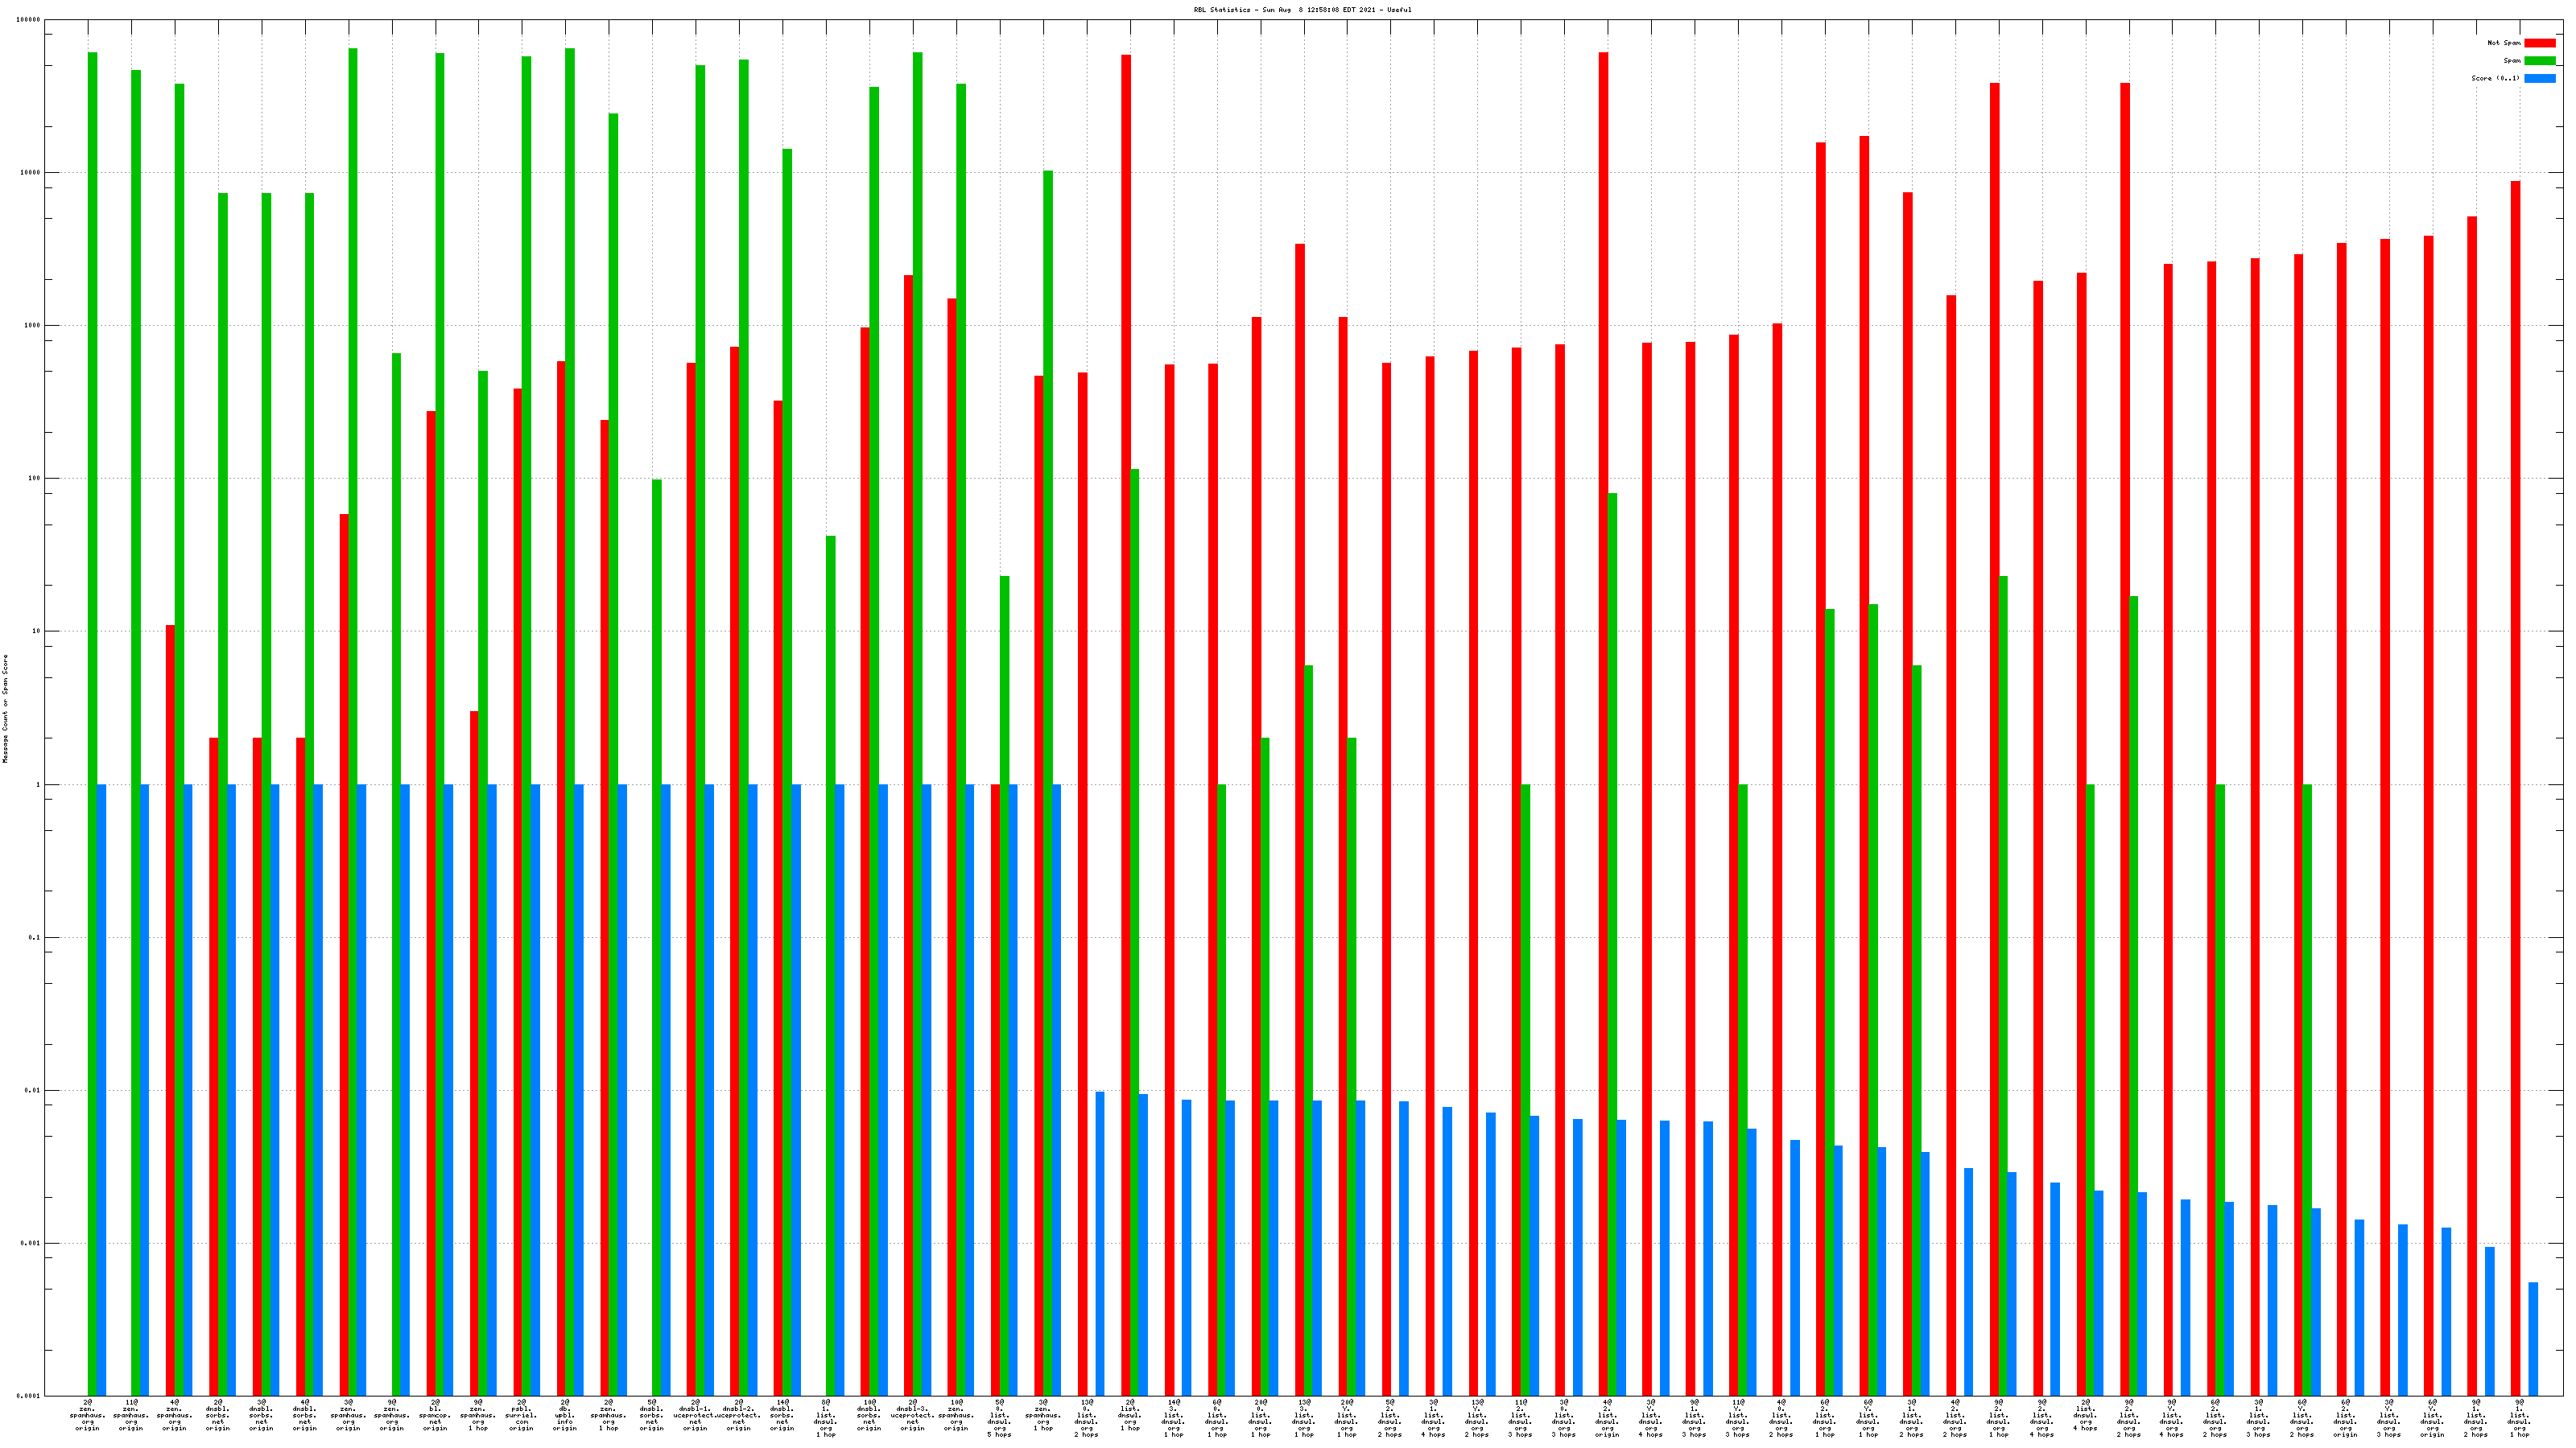Select the Not Spam legend label
The height and width of the screenshot is (1448, 2576).
[2504, 43]
